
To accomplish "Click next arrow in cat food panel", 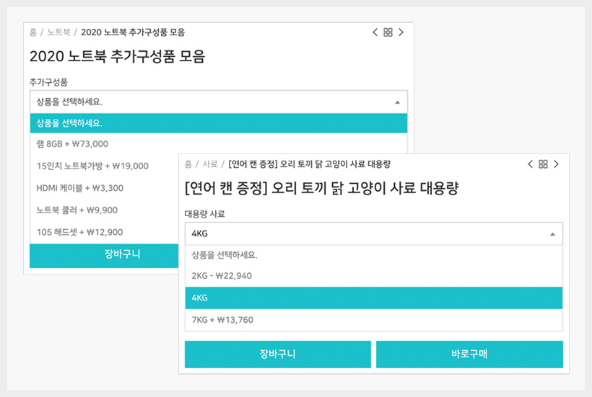I will point(556,164).
